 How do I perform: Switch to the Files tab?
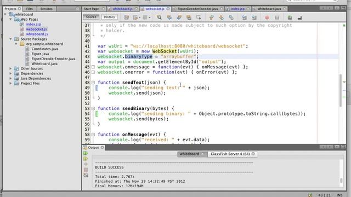pos(29,9)
